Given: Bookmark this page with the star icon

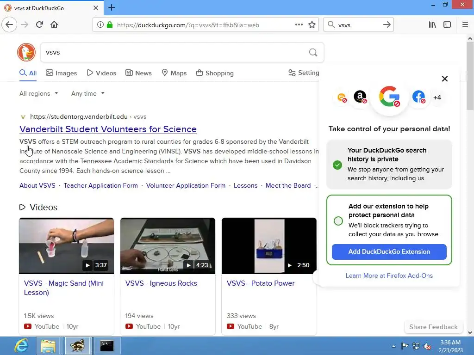Looking at the screenshot, I should [x=312, y=25].
